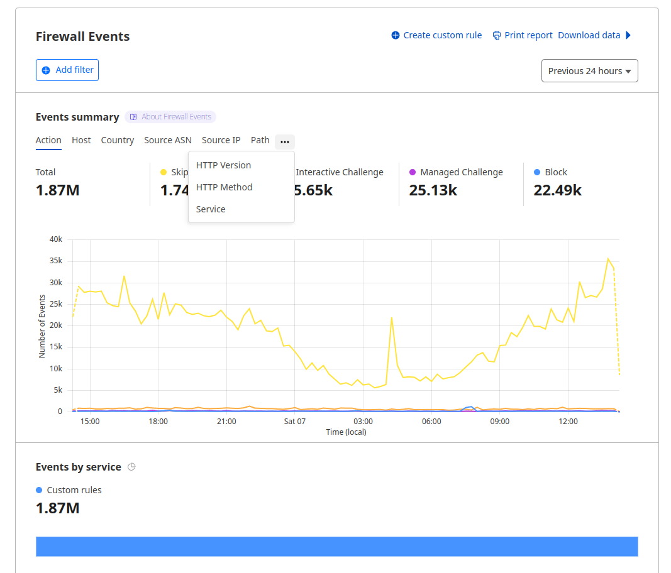
Task: Select the Source IP tab
Action: coord(221,140)
